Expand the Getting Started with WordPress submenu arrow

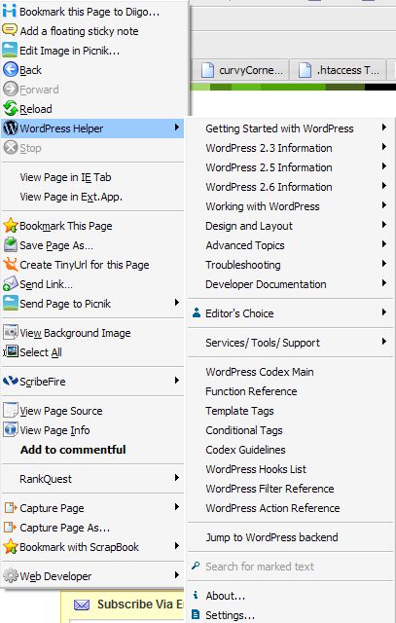pos(384,128)
